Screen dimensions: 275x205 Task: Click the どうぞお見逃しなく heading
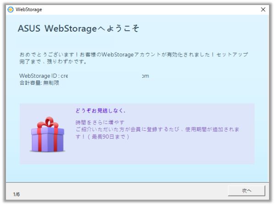(x=100, y=111)
